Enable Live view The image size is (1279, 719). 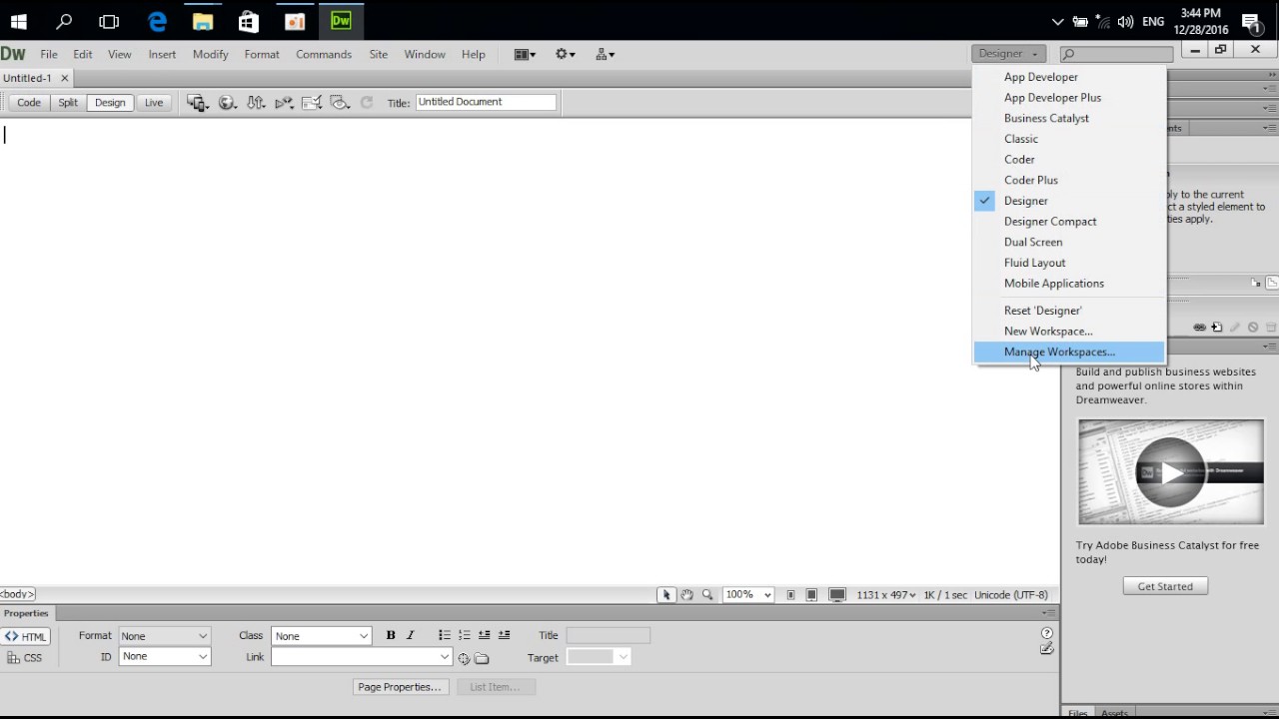click(154, 103)
